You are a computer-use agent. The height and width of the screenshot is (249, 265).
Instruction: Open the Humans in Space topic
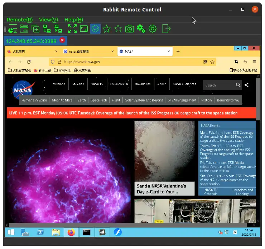tap(34, 100)
